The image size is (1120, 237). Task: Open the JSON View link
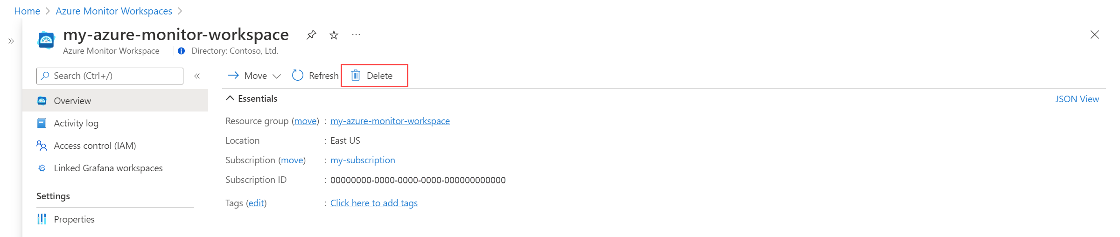coord(1077,99)
